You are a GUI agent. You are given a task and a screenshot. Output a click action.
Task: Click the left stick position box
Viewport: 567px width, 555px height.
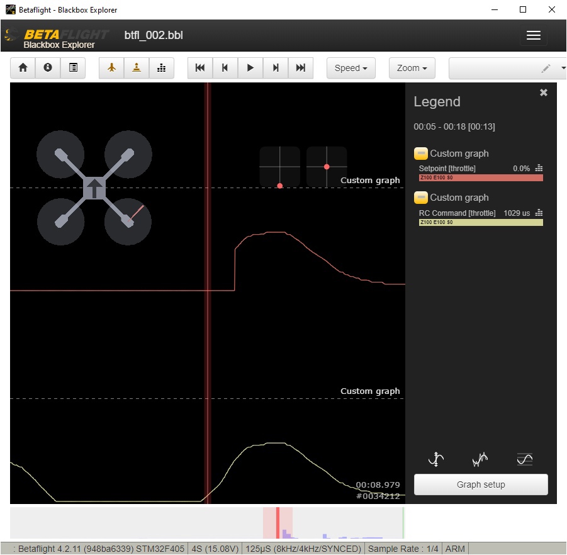click(x=280, y=167)
